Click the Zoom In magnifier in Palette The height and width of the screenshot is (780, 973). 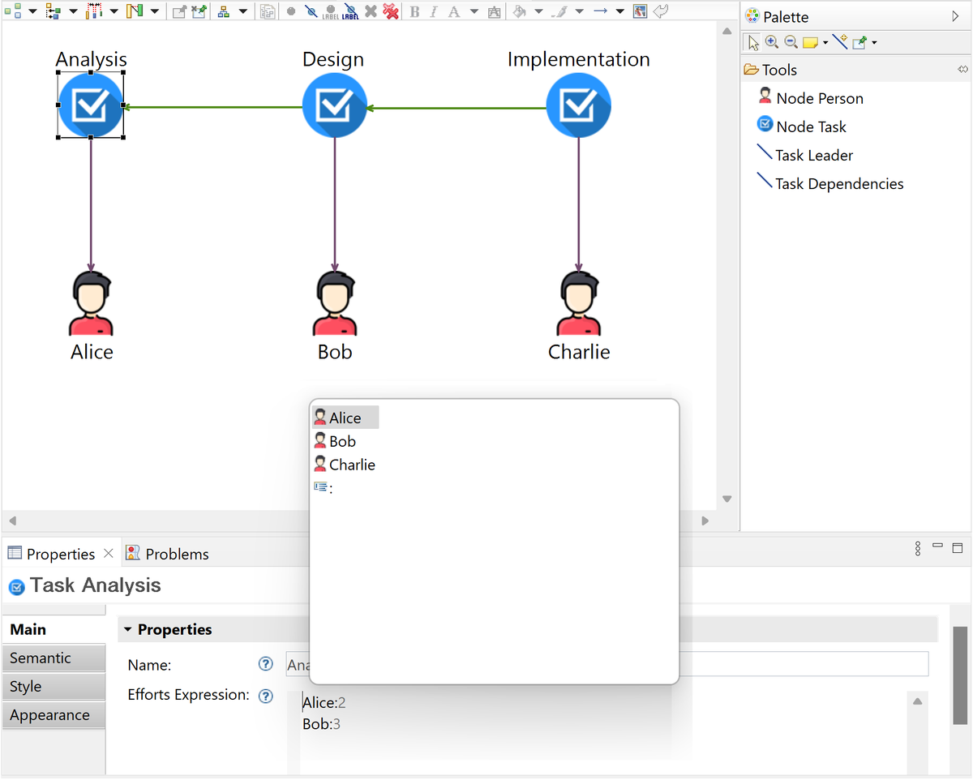pyautogui.click(x=772, y=42)
